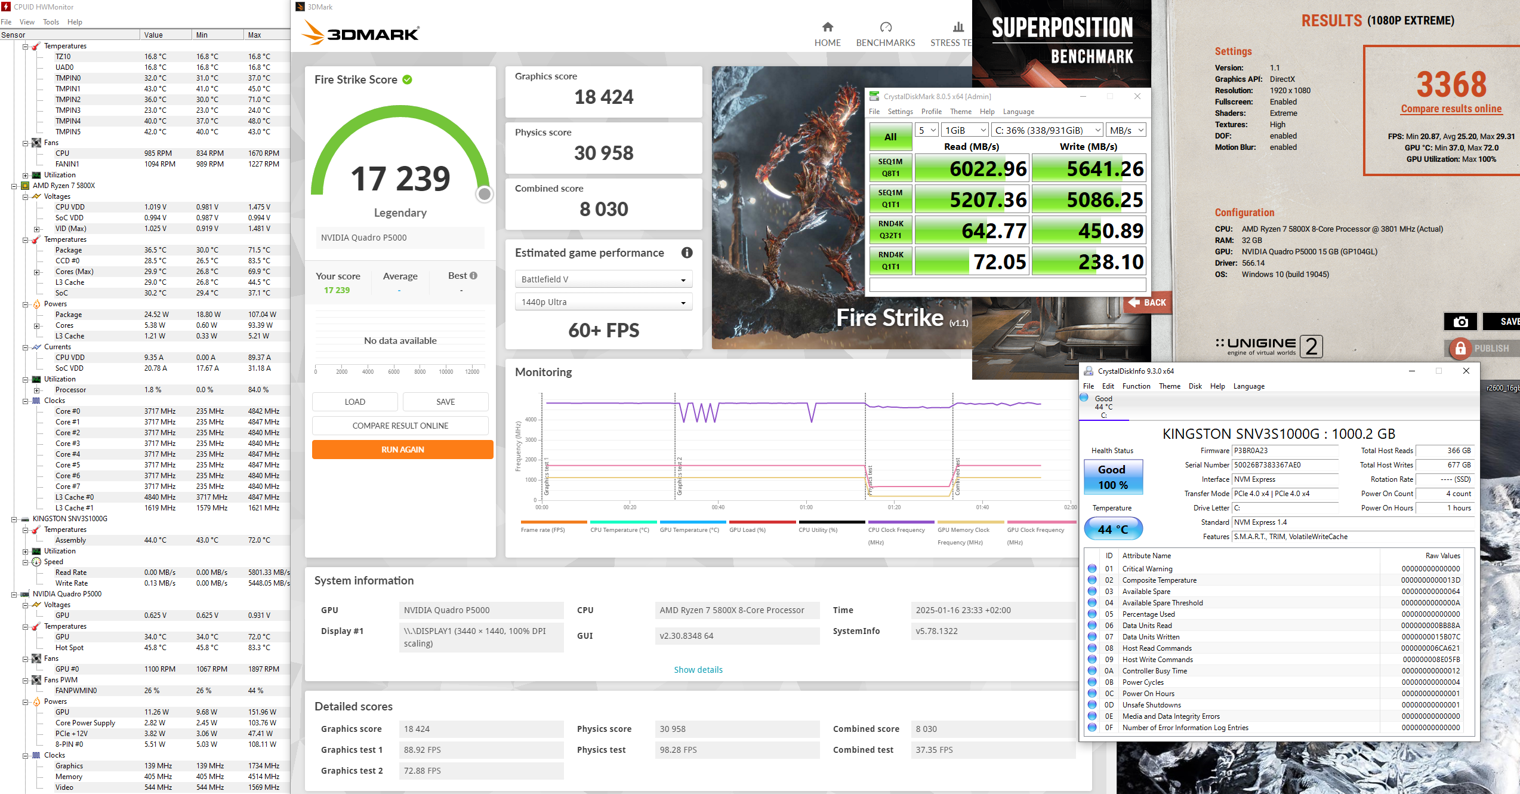Viewport: 1520px width, 794px height.
Task: Click the RUN AGAIN button
Action: coord(402,450)
